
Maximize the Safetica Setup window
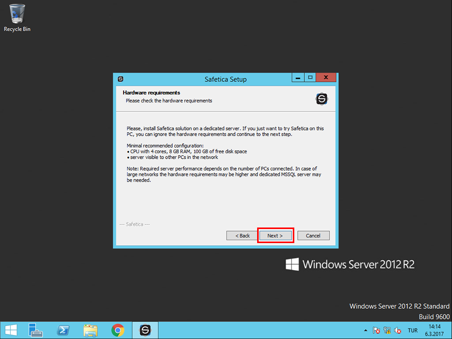coord(310,77)
